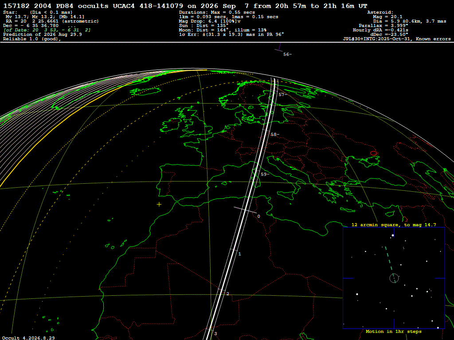Click the Reliable 1.0 (good) text
This screenshot has height=340, width=454.
click(x=32, y=39)
